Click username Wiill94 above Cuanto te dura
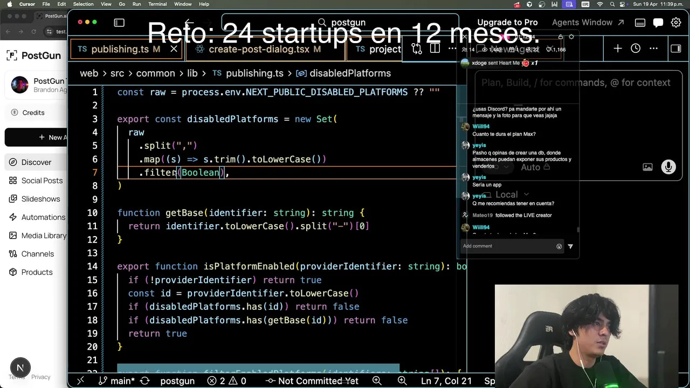 [481, 127]
